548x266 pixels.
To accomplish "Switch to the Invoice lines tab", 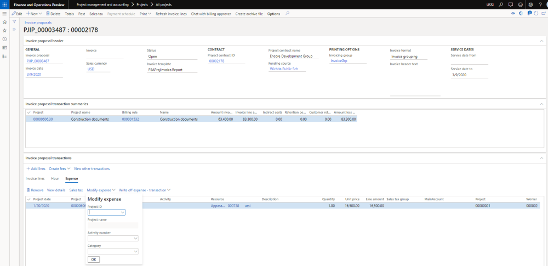I will (x=35, y=178).
